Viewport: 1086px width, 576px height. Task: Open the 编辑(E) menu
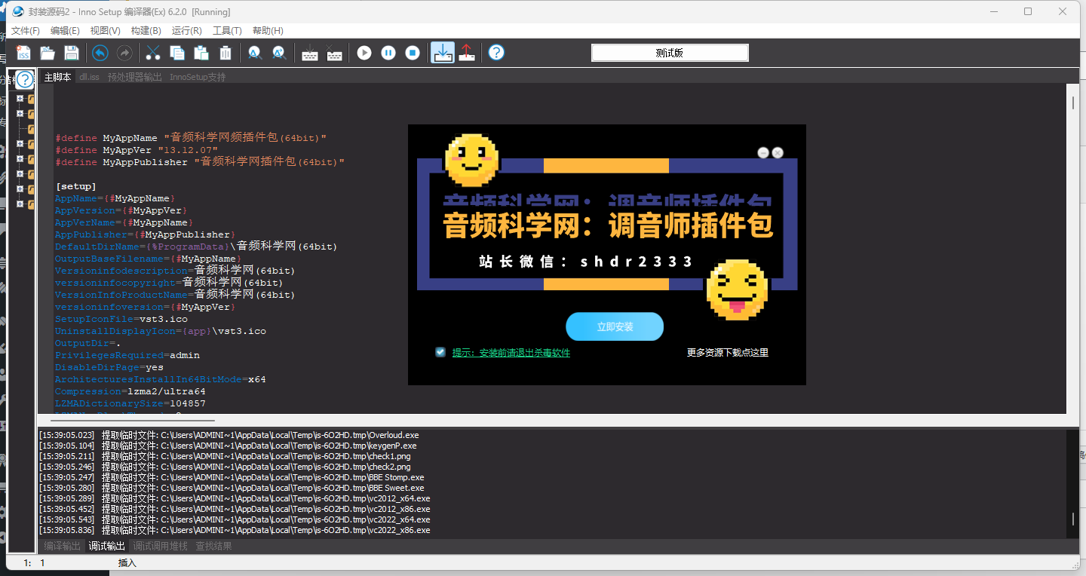point(65,31)
